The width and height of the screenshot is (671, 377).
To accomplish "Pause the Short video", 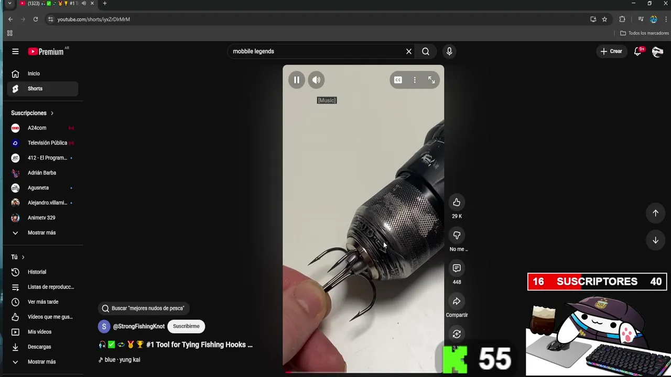I will [x=297, y=80].
